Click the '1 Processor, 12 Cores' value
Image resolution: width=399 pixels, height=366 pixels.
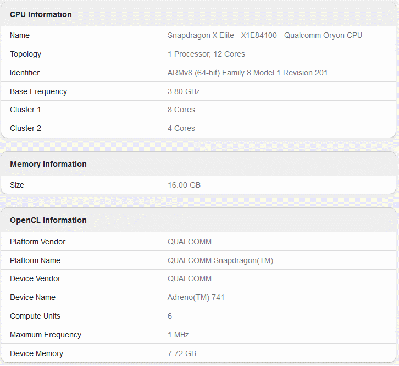pos(206,54)
